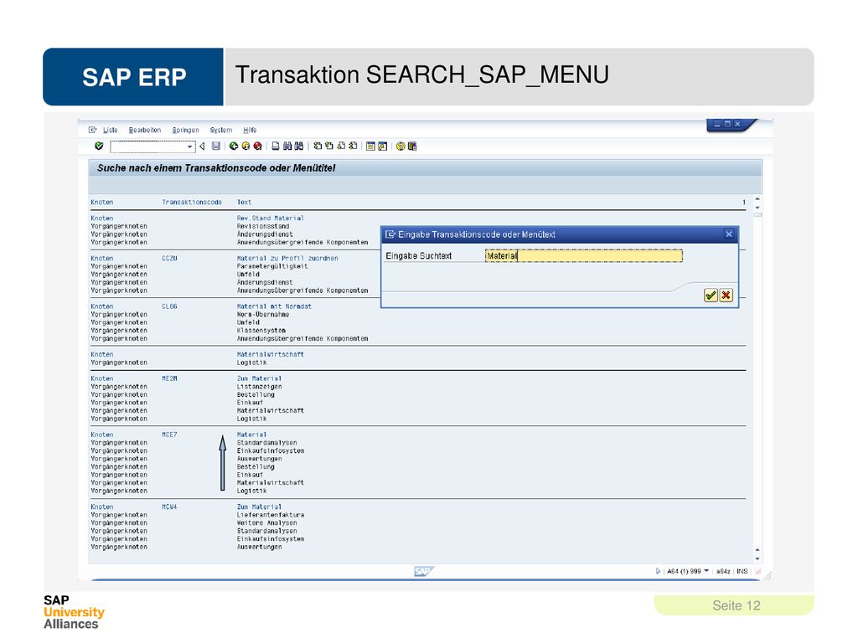Click the Revisionsstand text
This screenshot has height=643, width=858.
point(262,226)
